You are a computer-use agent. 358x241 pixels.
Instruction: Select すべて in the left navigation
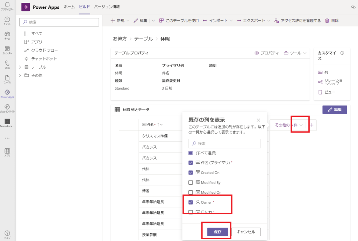pos(36,34)
